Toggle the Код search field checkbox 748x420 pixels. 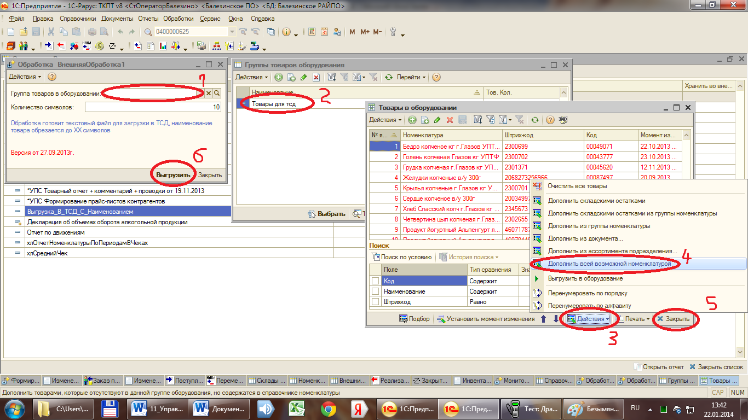(375, 281)
